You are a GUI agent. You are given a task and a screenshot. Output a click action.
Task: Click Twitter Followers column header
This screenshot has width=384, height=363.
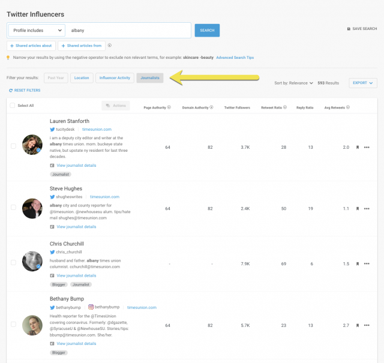(x=237, y=108)
